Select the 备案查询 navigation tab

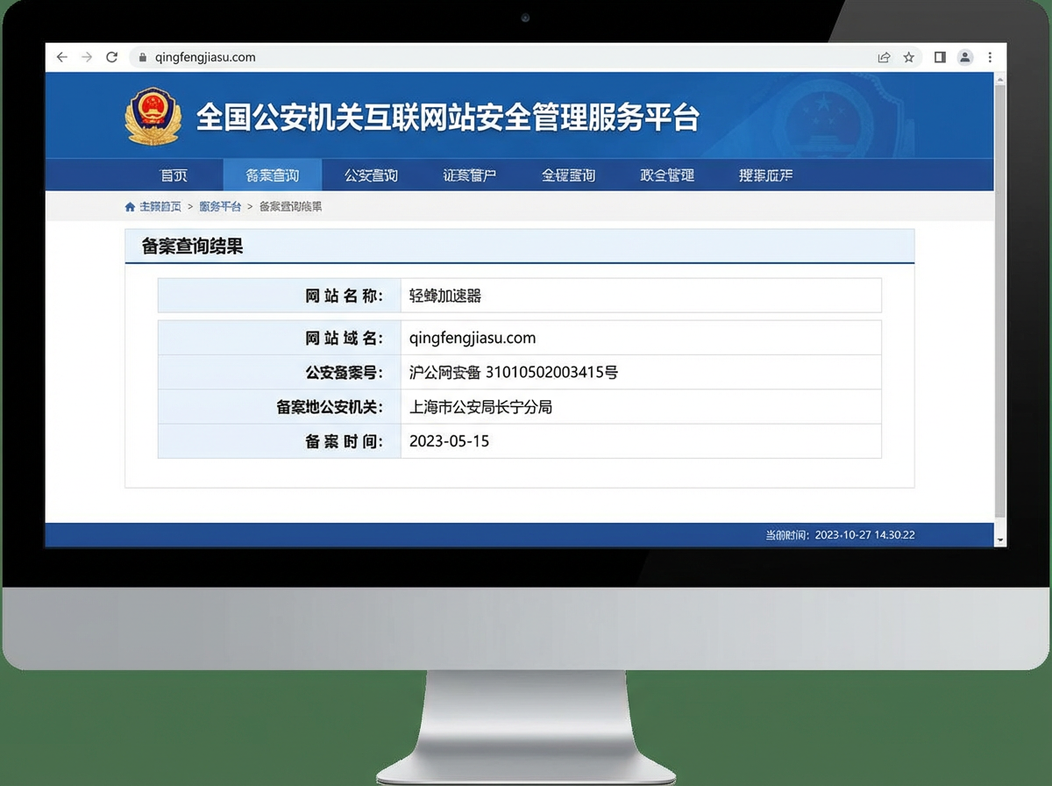click(272, 175)
